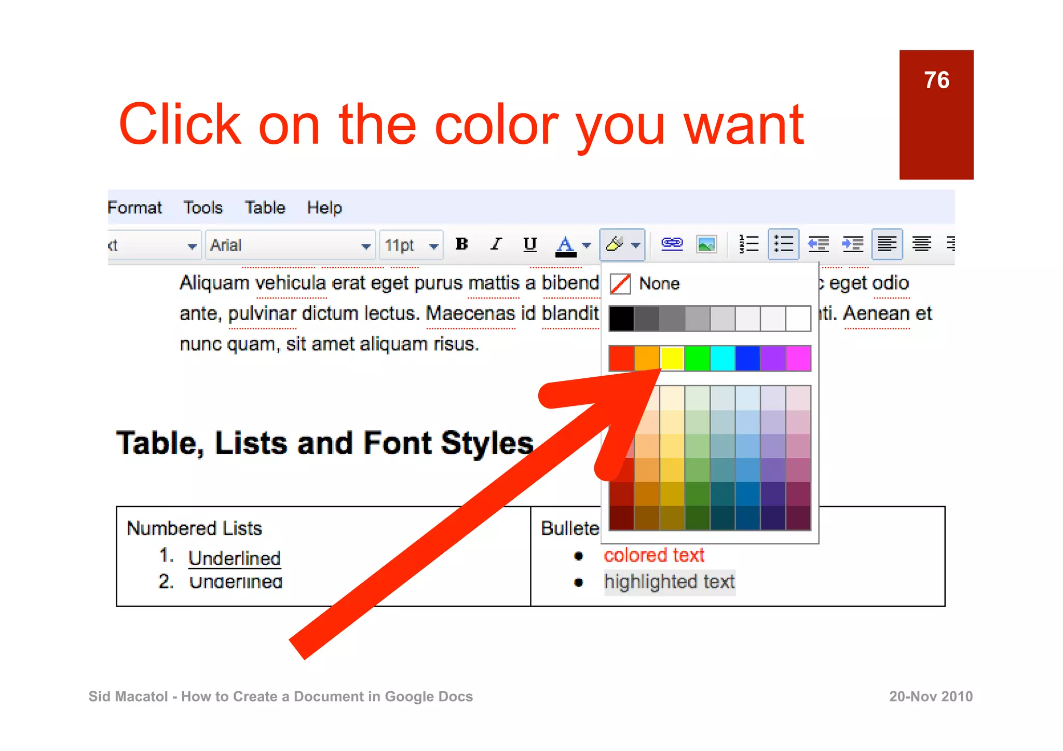Click the 'highlighted text' bullet item
The width and height of the screenshot is (1063, 751).
coord(670,582)
